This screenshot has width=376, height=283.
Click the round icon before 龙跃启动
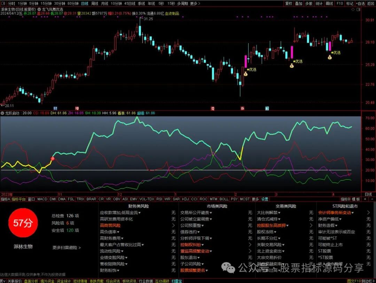coord(2,113)
